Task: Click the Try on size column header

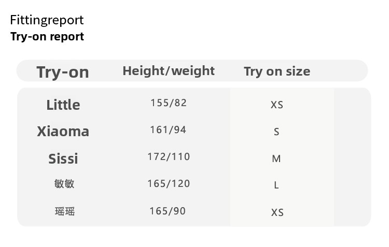Action: click(277, 71)
